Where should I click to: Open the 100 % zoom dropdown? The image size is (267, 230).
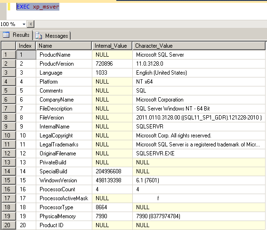[x=24, y=24]
